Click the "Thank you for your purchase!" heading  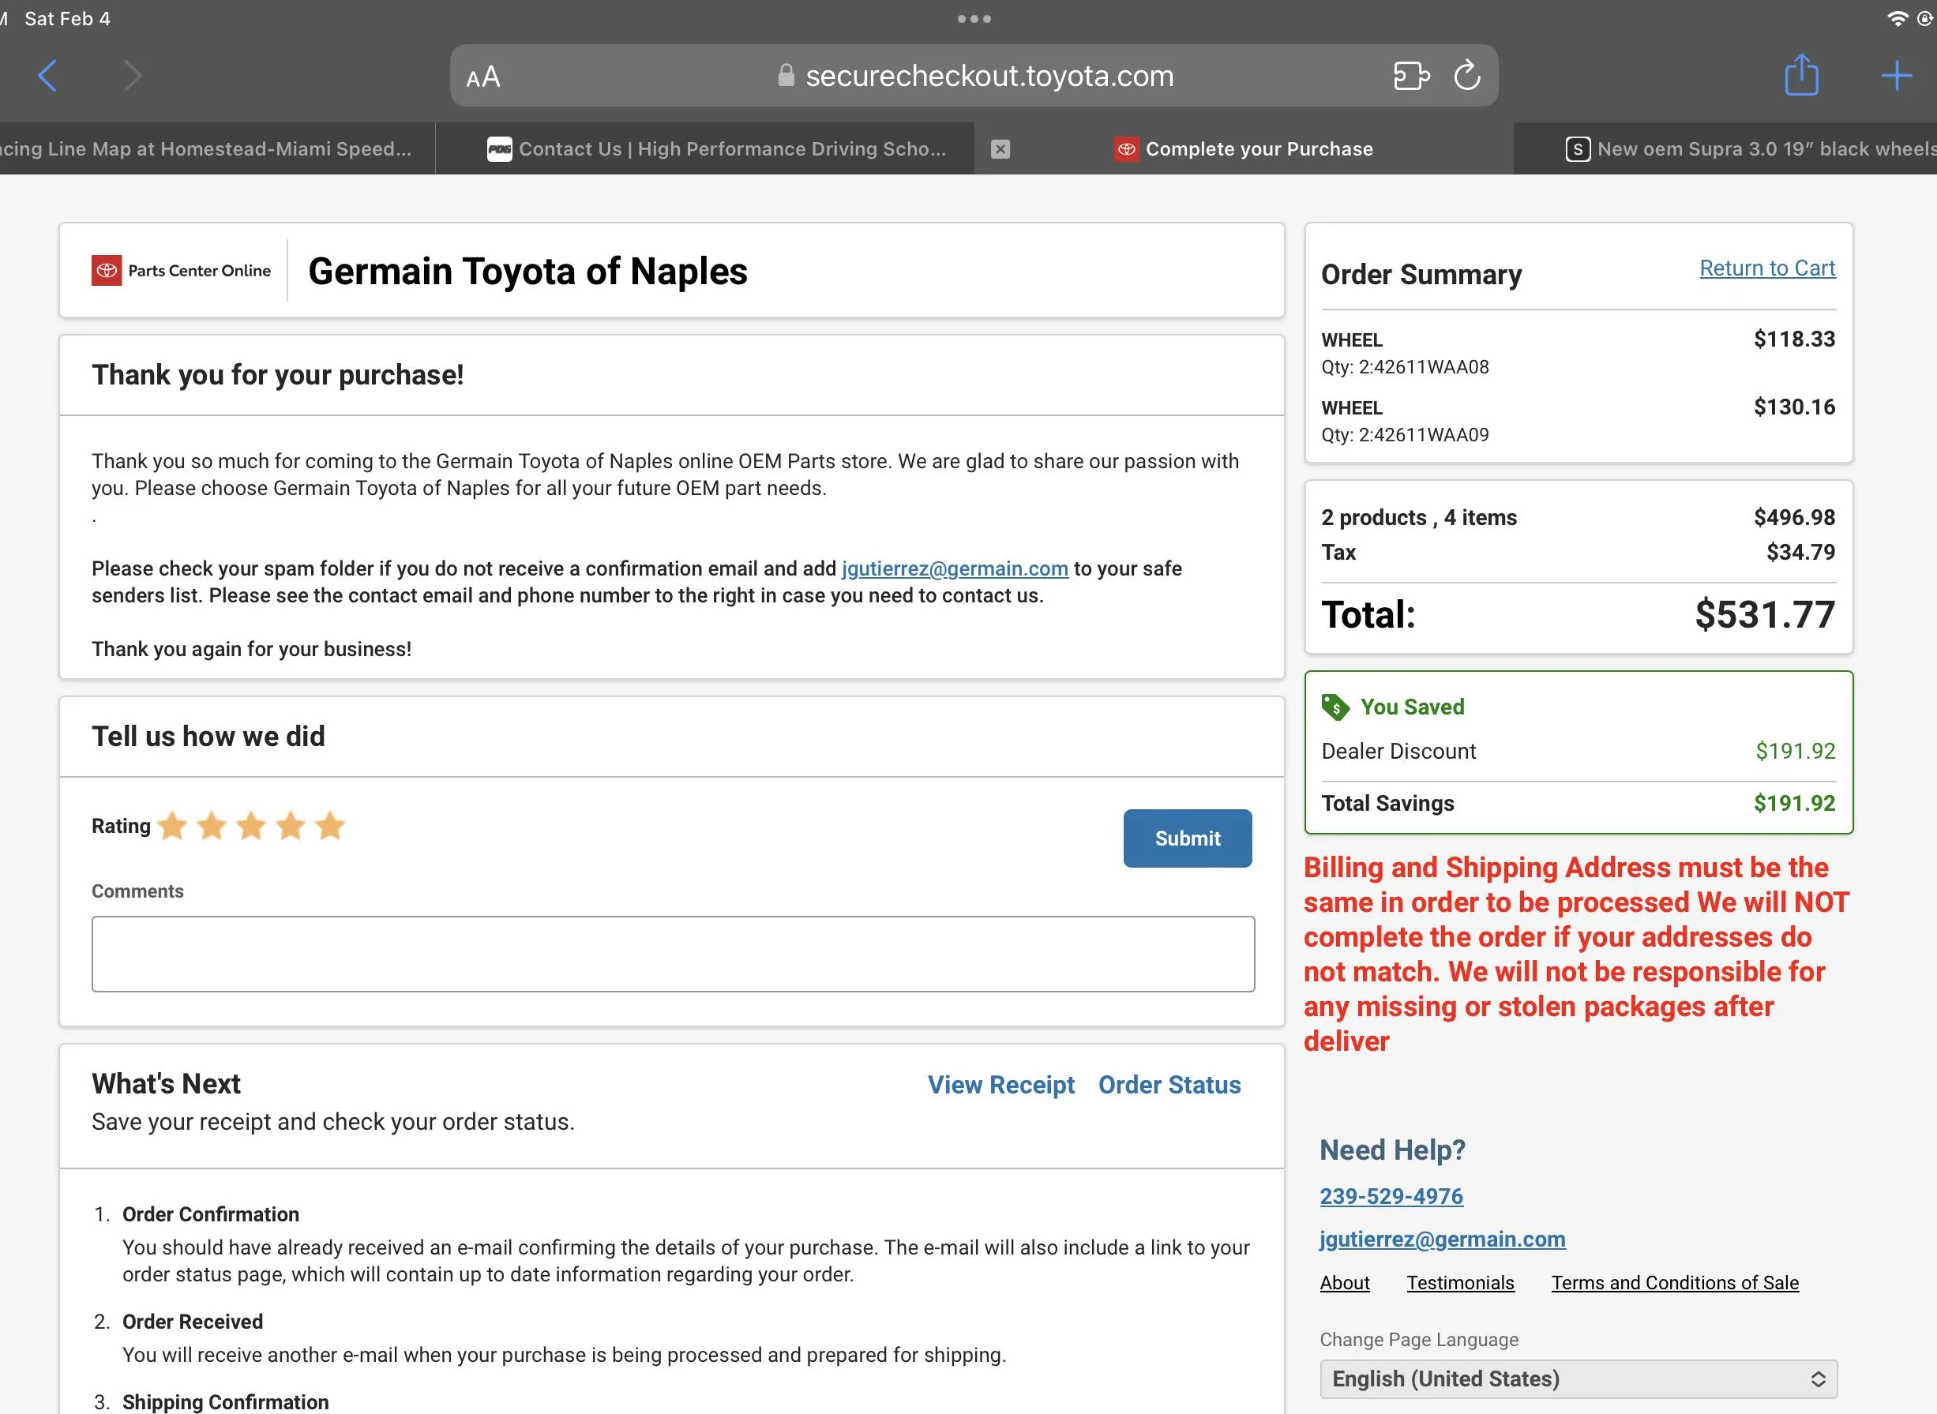pyautogui.click(x=277, y=375)
